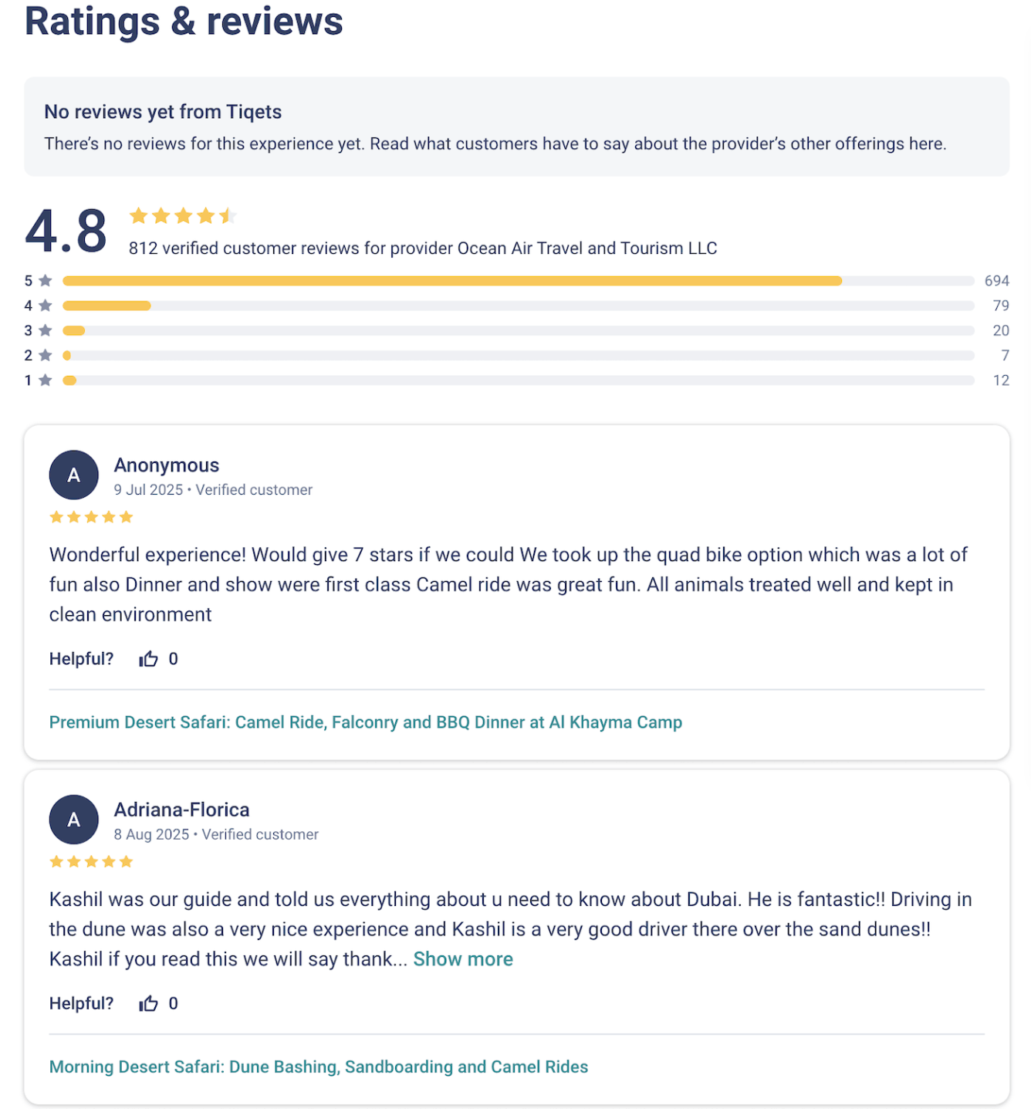Open Morning Desert Safari Dune Bashing link
This screenshot has width=1031, height=1109.
pyautogui.click(x=319, y=1067)
